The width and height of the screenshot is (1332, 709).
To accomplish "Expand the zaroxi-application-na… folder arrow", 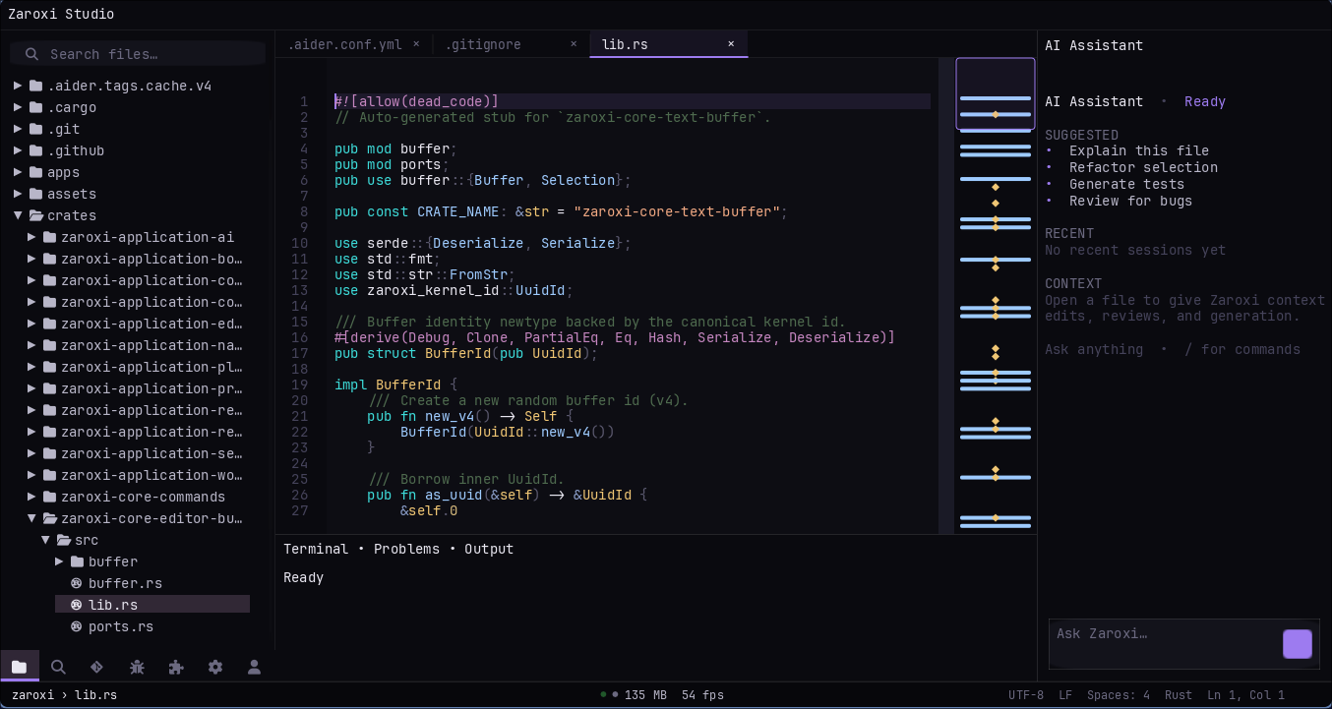I will click(31, 345).
